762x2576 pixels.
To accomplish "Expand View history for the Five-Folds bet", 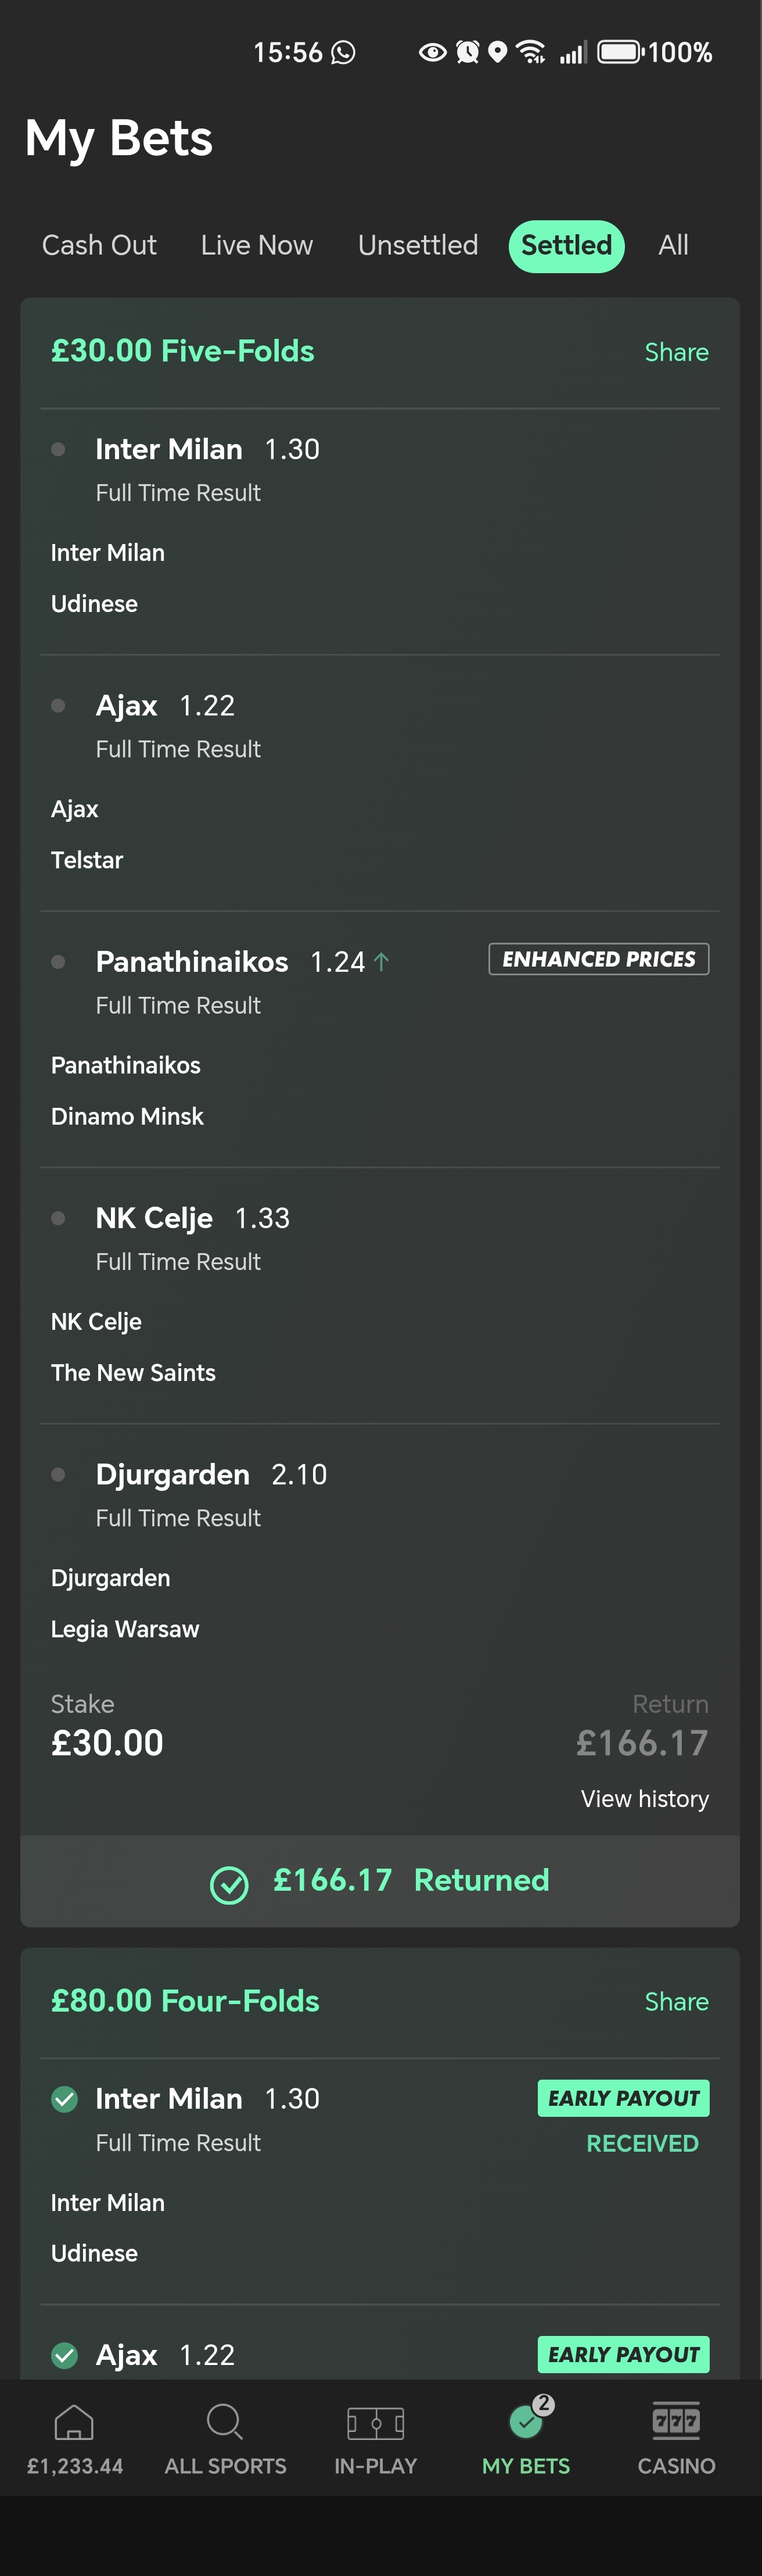I will pos(644,1799).
